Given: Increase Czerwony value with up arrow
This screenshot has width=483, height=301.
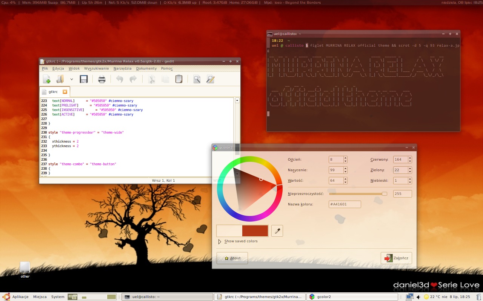Looking at the screenshot, I should click(x=410, y=158).
